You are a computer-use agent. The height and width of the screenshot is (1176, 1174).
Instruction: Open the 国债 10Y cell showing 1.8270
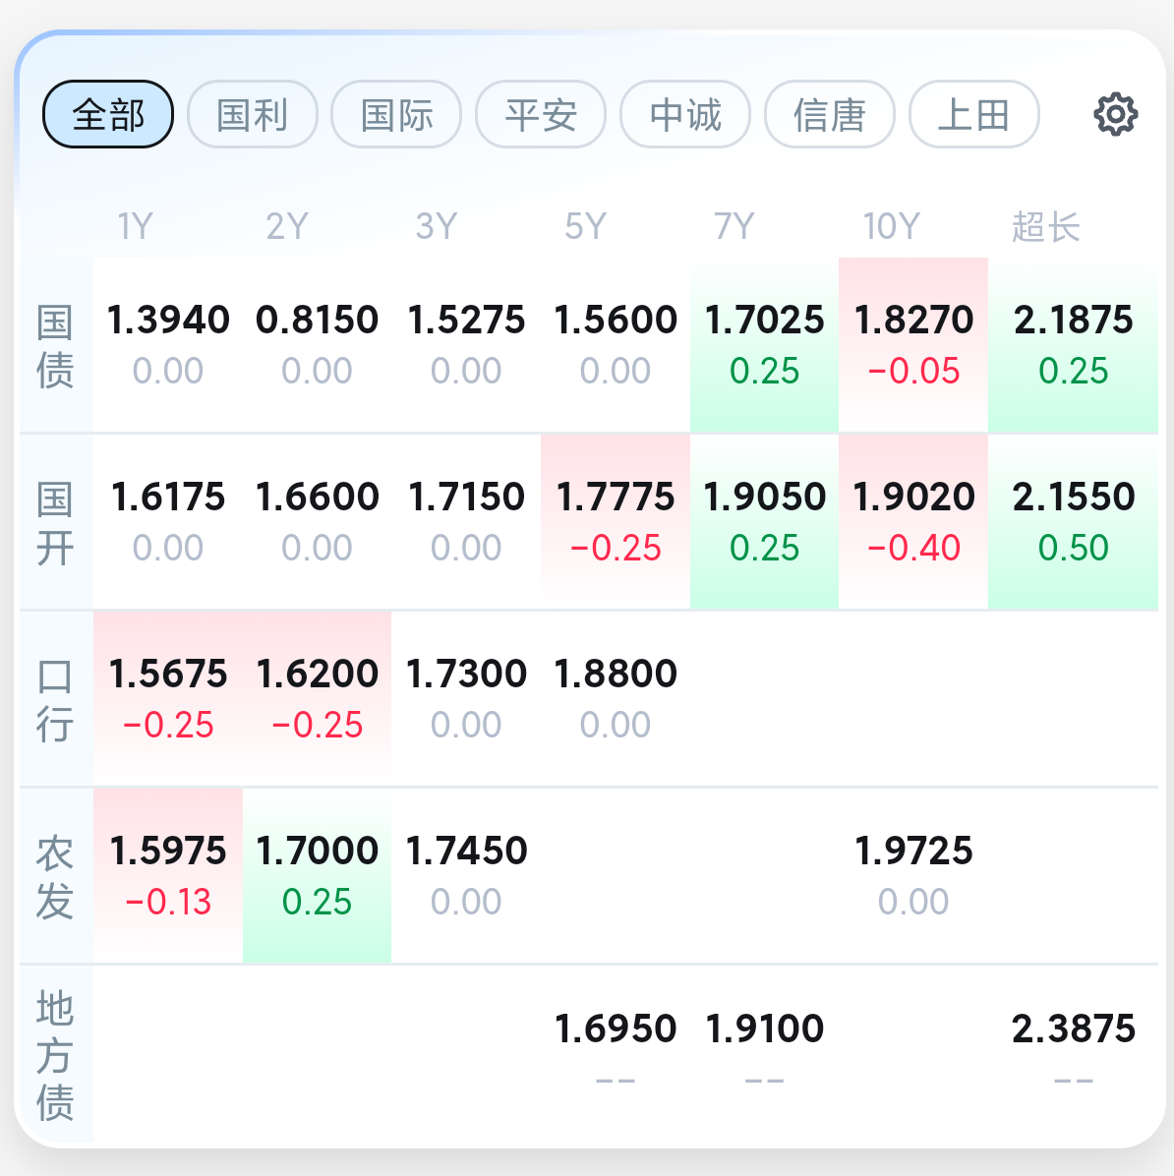coord(913,344)
